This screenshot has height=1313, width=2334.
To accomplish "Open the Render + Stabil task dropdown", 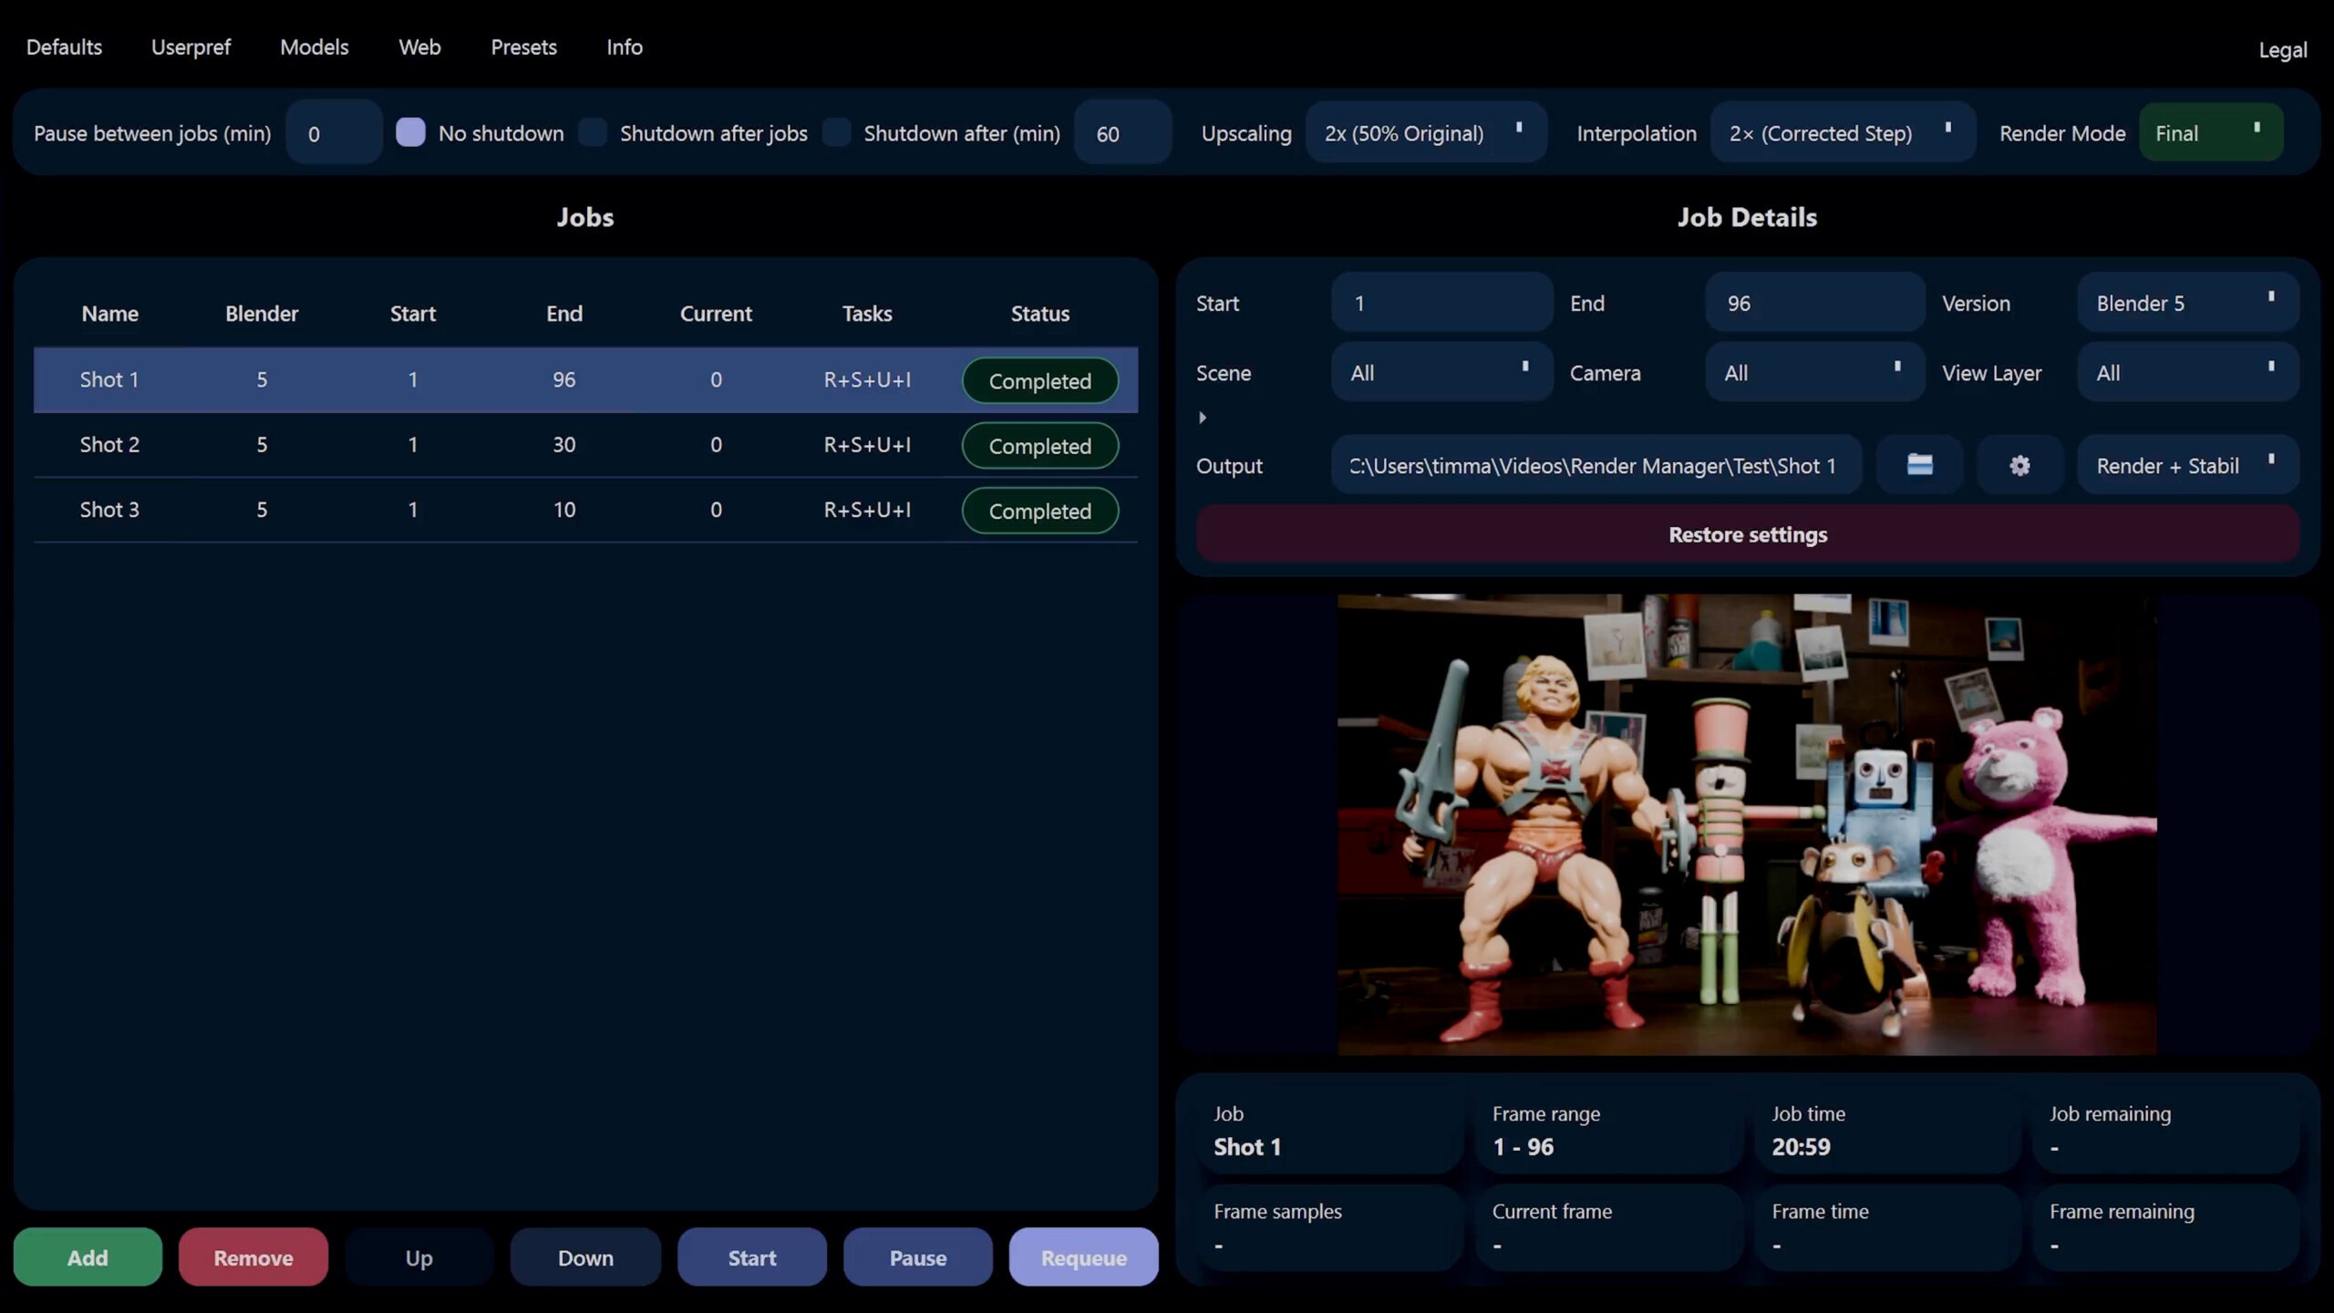I will 2186,465.
